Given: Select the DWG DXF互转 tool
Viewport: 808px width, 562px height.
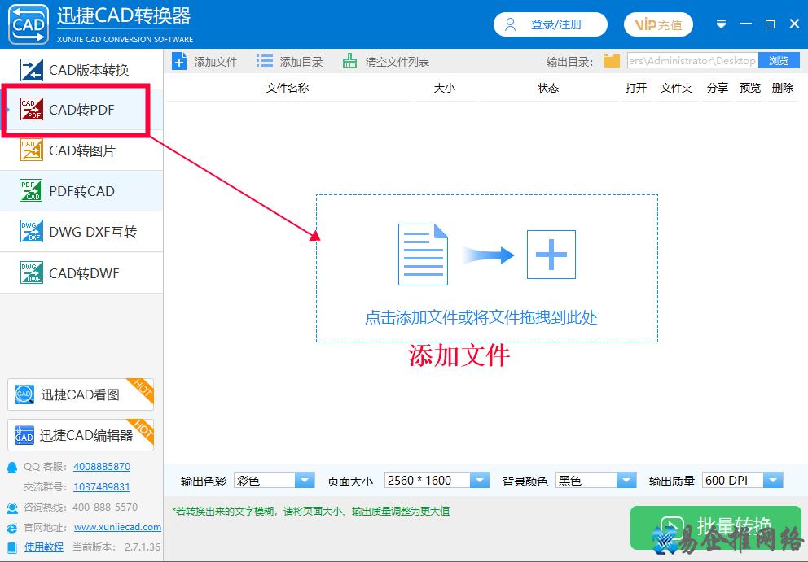Looking at the screenshot, I should 76,231.
